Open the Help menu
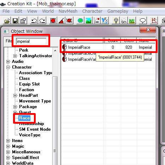This screenshot has width=165, height=165. tap(138, 11)
